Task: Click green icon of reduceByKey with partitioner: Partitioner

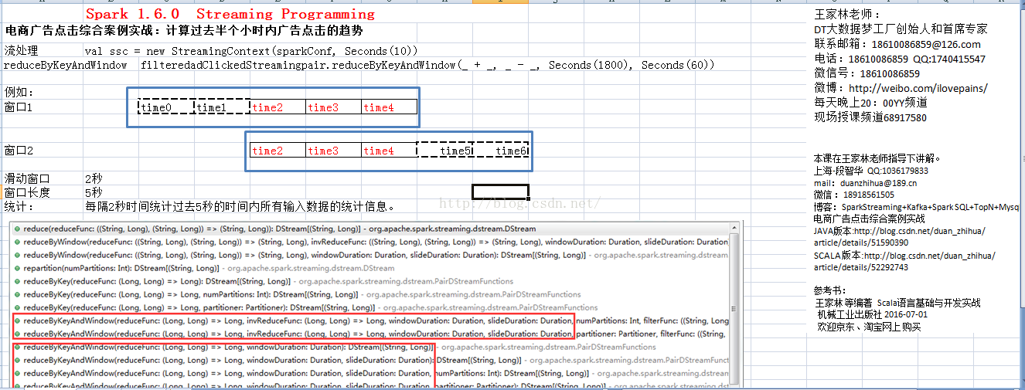Action: (17, 307)
